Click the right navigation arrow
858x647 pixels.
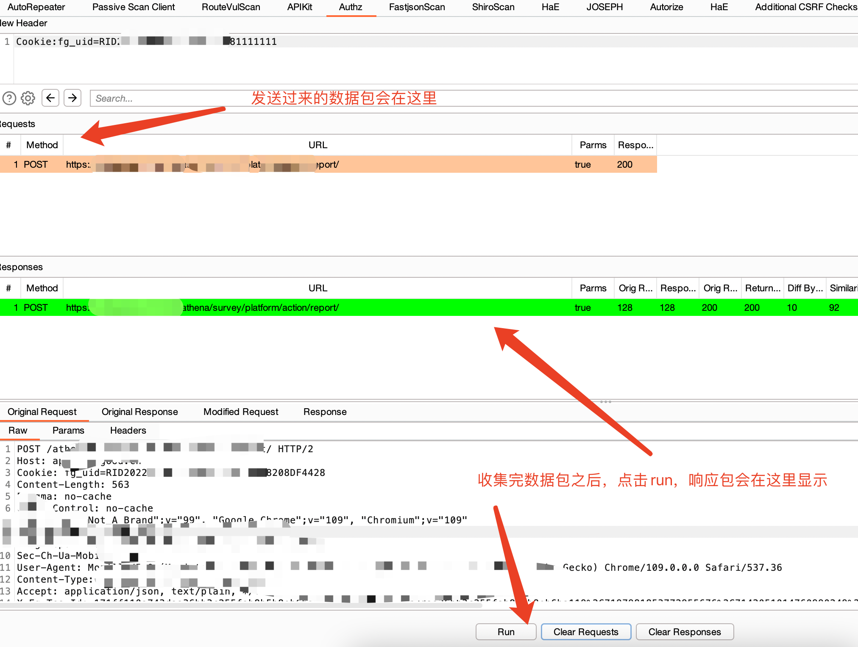click(x=72, y=98)
